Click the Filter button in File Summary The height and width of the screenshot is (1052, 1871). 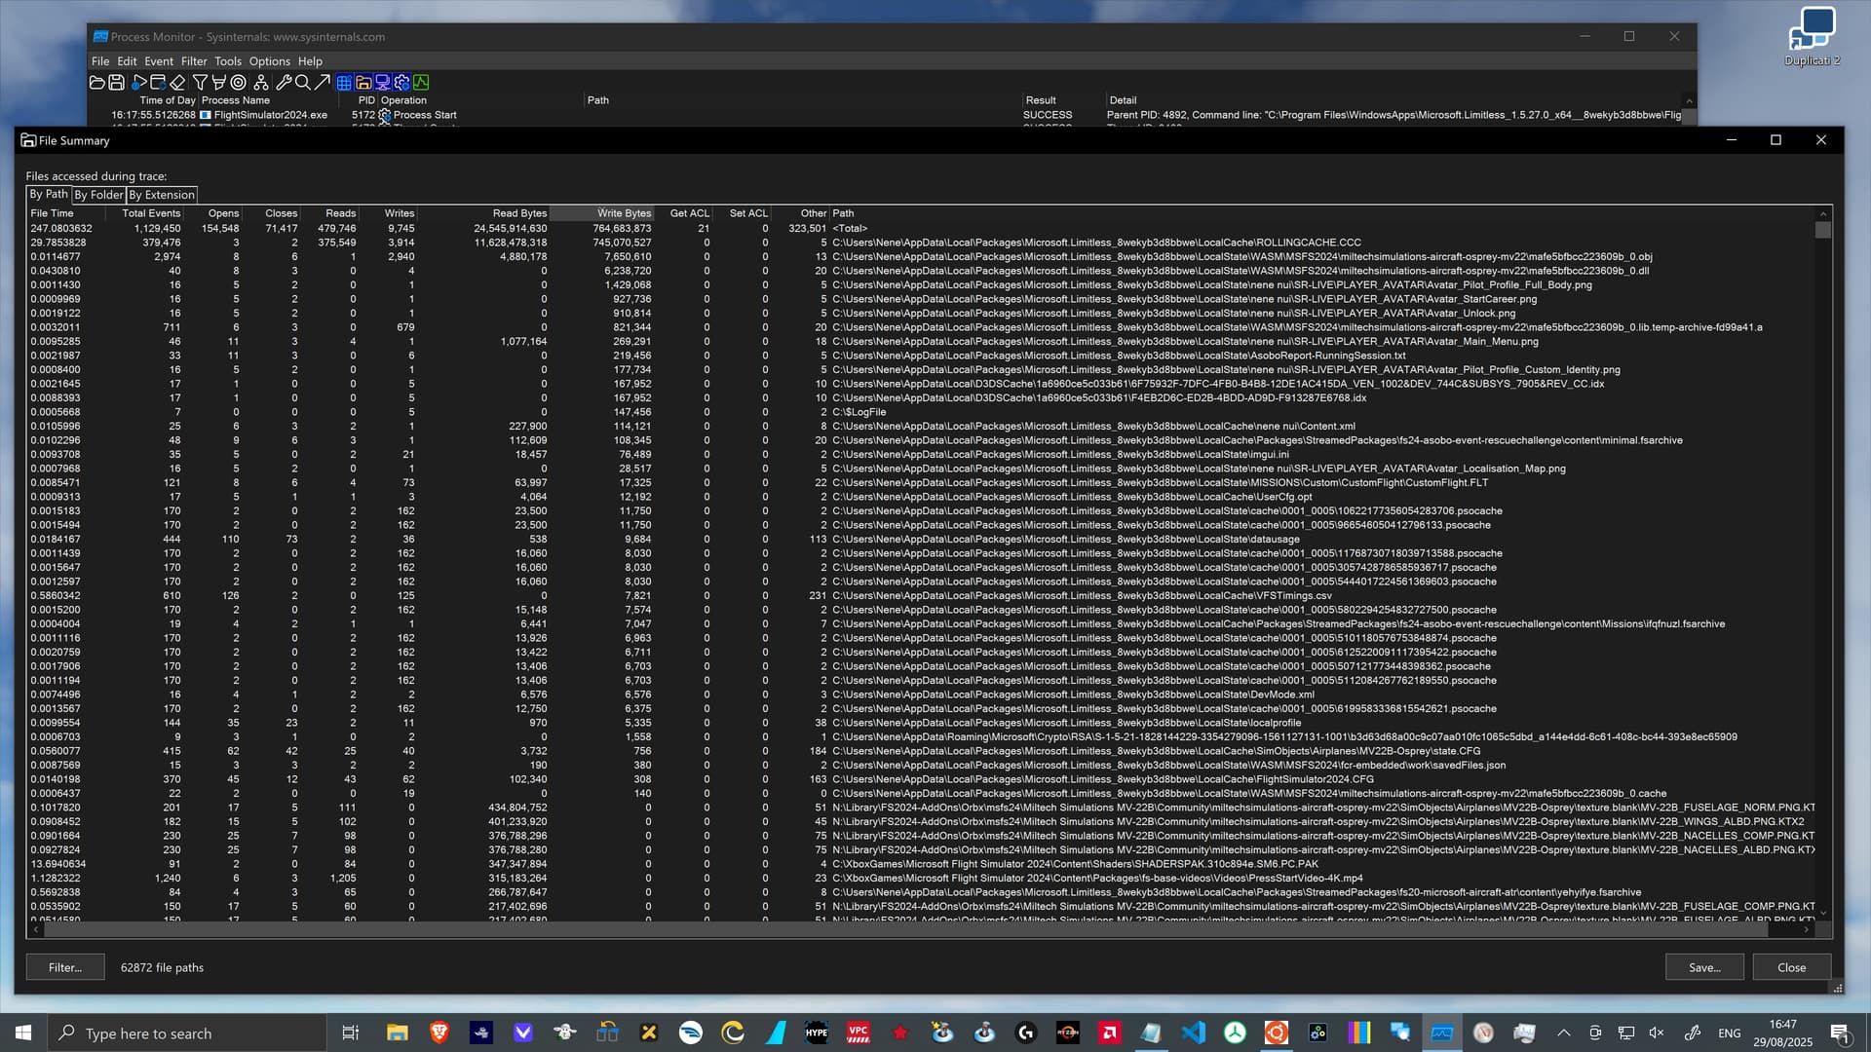tap(64, 966)
